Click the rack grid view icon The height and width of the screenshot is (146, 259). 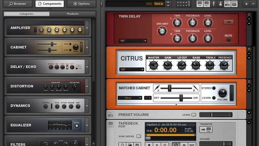(x=183, y=4)
